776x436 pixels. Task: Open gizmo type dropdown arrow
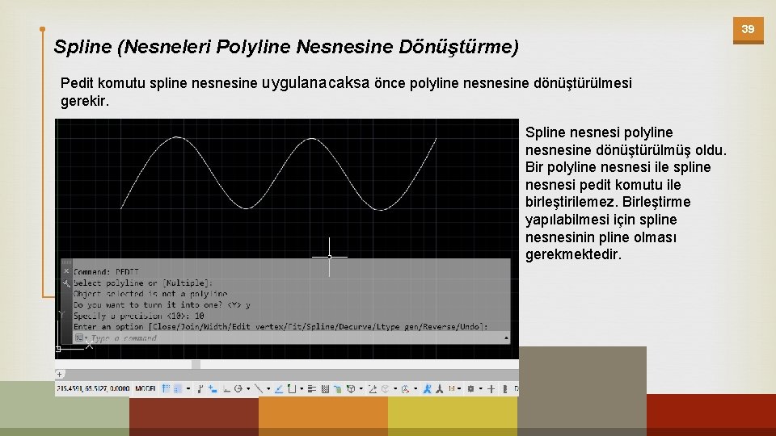(x=415, y=389)
